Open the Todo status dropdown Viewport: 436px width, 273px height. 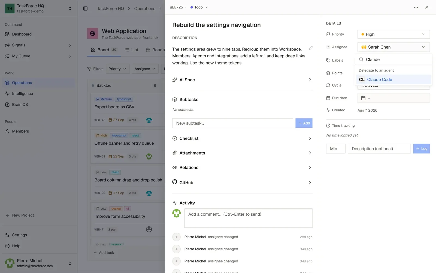(x=199, y=7)
